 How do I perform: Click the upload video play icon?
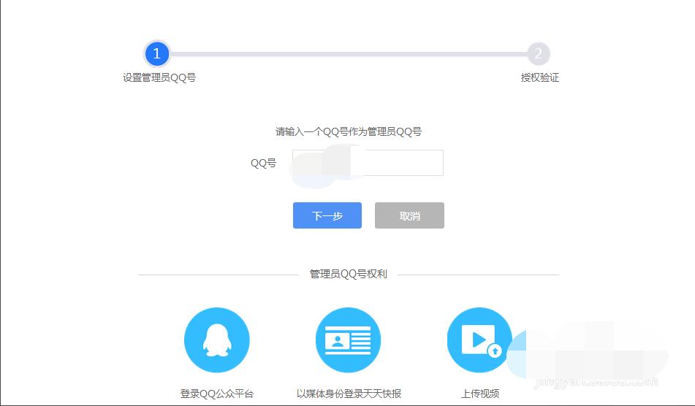click(479, 340)
